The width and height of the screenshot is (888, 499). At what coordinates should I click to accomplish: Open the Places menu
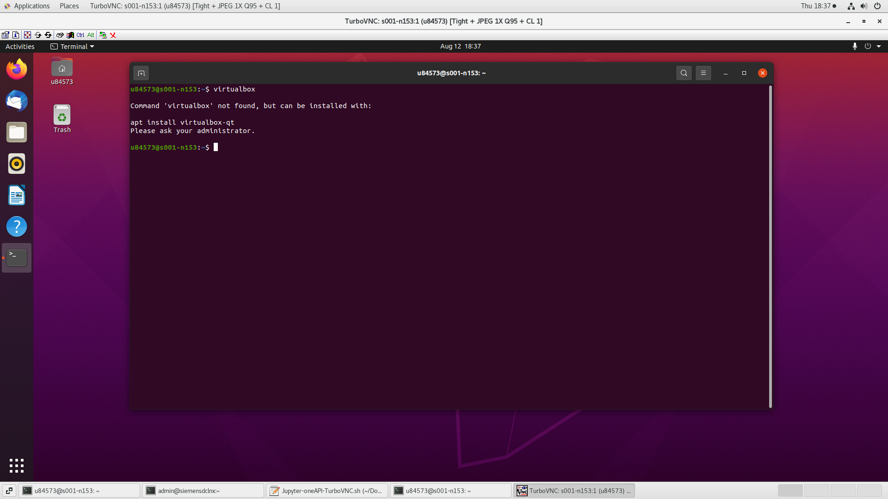(x=68, y=6)
